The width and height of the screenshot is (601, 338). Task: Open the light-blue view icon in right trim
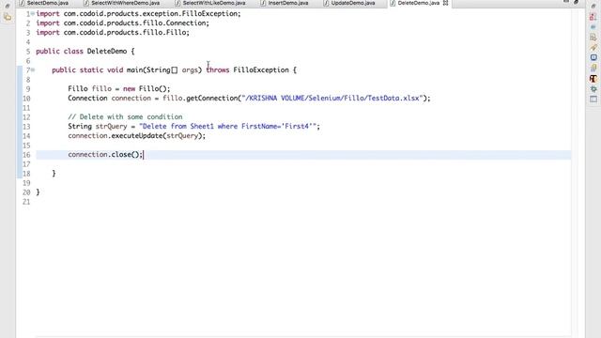pyautogui.click(x=593, y=27)
